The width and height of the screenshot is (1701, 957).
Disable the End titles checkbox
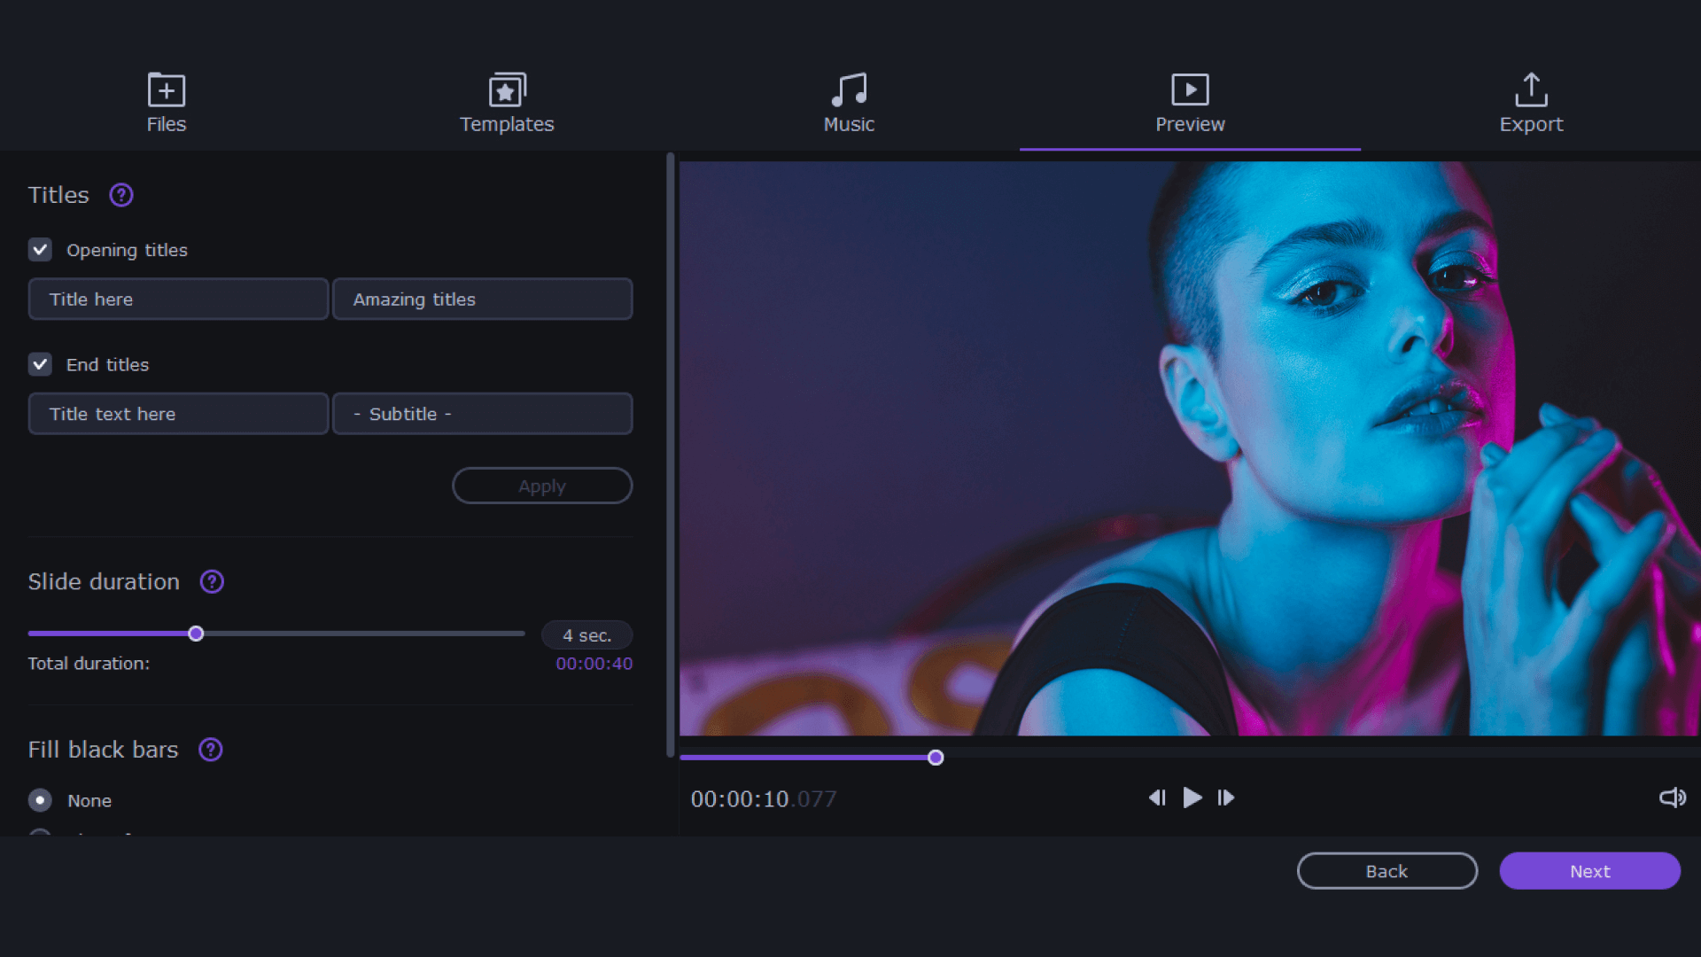coord(40,364)
